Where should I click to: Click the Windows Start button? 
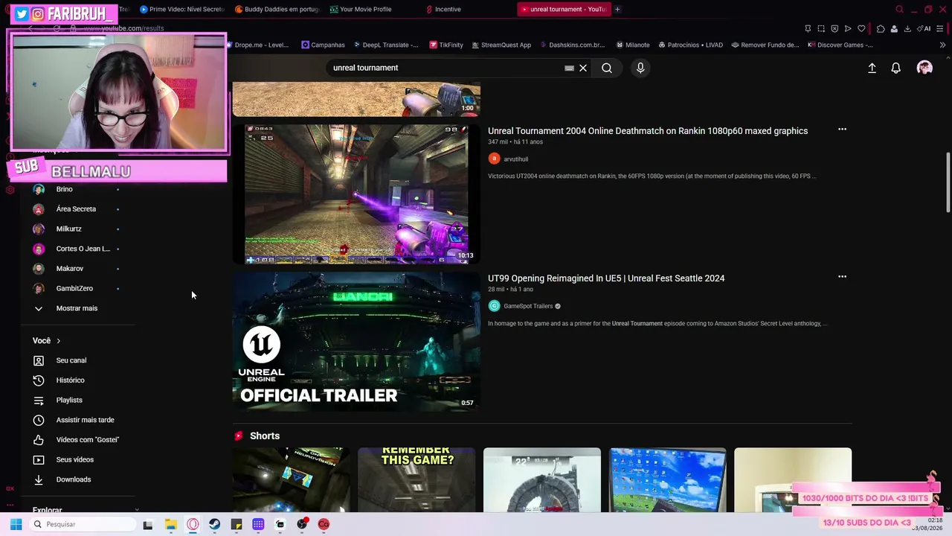point(16,524)
